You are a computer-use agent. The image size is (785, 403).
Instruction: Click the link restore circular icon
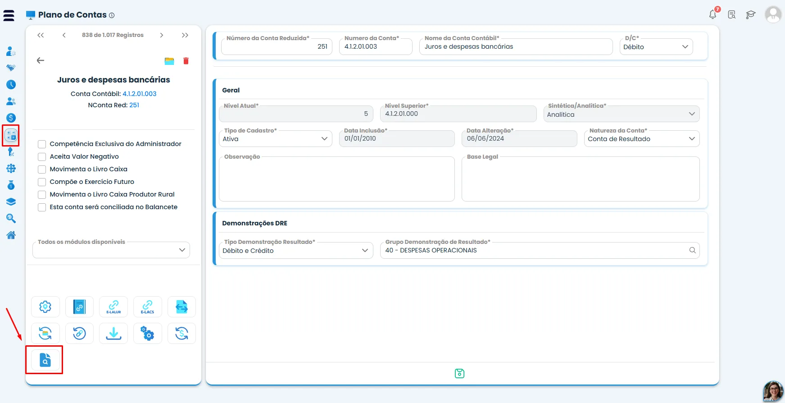pos(79,334)
